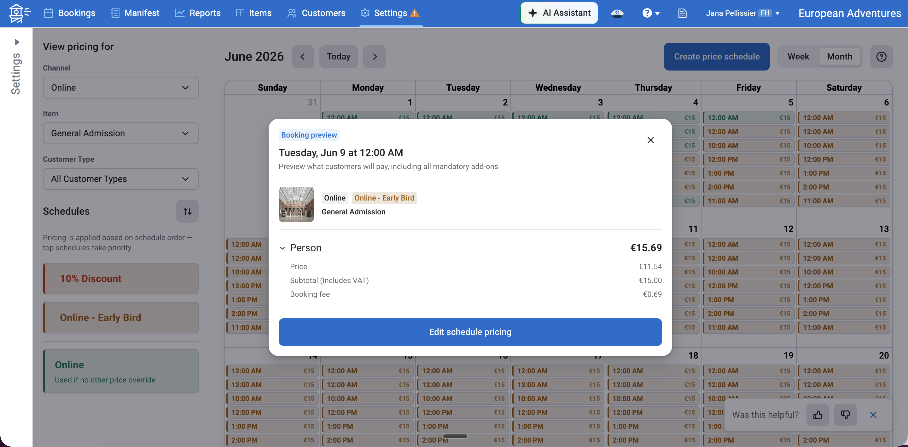Open the help question mark menu
Screen dimensions: 908x447
pyautogui.click(x=650, y=13)
